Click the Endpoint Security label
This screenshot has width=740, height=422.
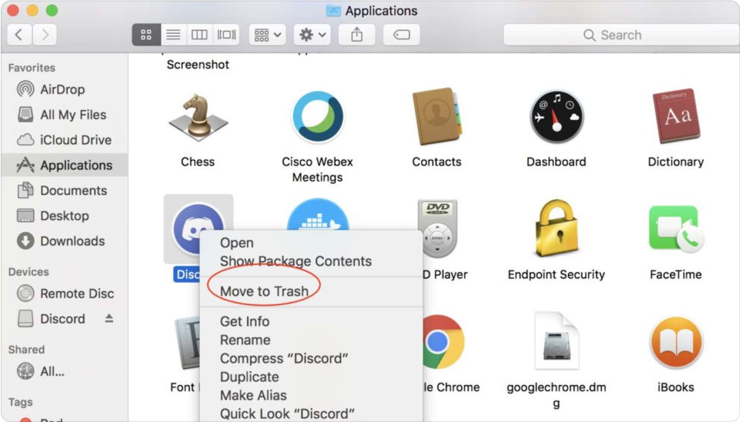pos(557,275)
